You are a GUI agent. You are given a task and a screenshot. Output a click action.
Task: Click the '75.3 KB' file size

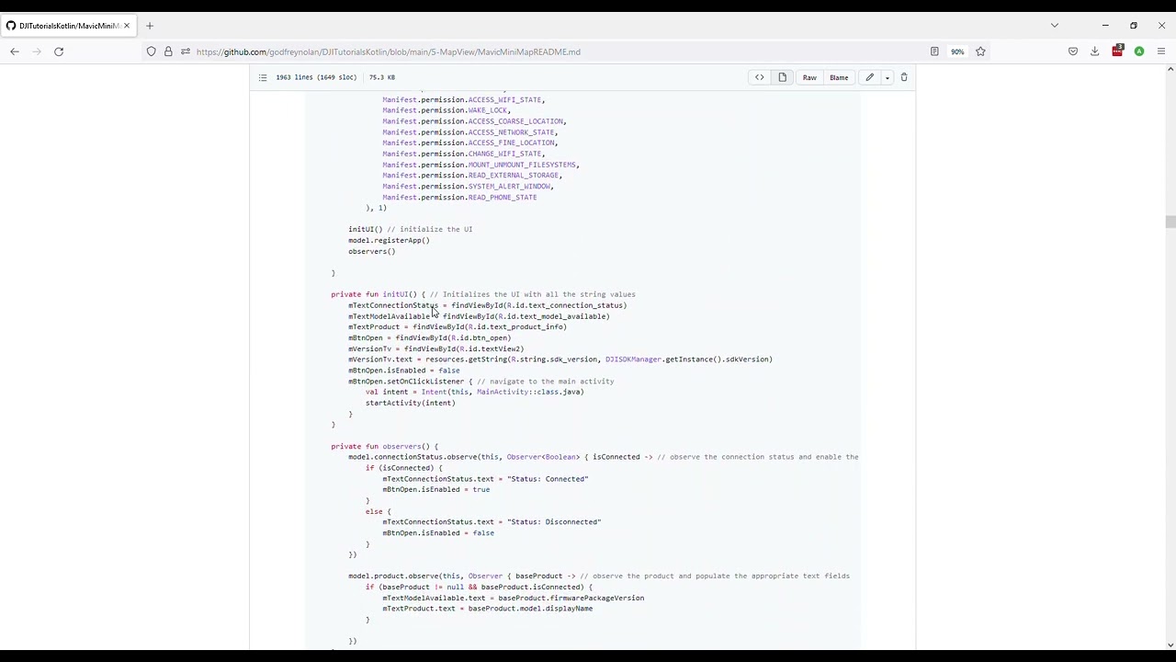coord(381,77)
